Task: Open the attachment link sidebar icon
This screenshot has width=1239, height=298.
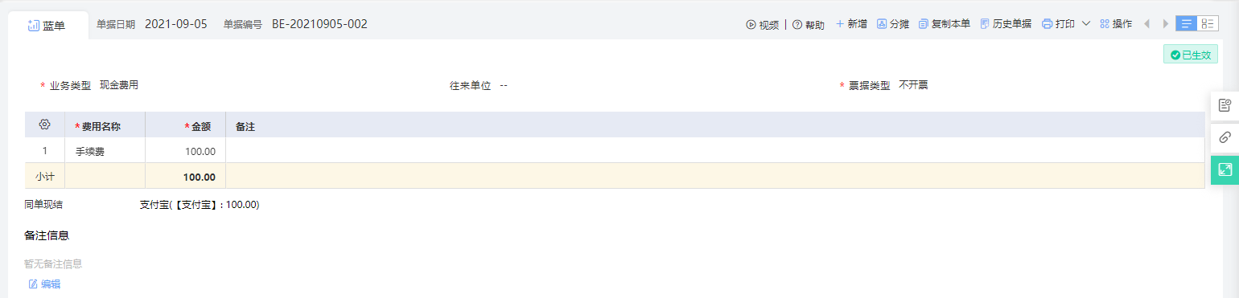Action: 1225,137
